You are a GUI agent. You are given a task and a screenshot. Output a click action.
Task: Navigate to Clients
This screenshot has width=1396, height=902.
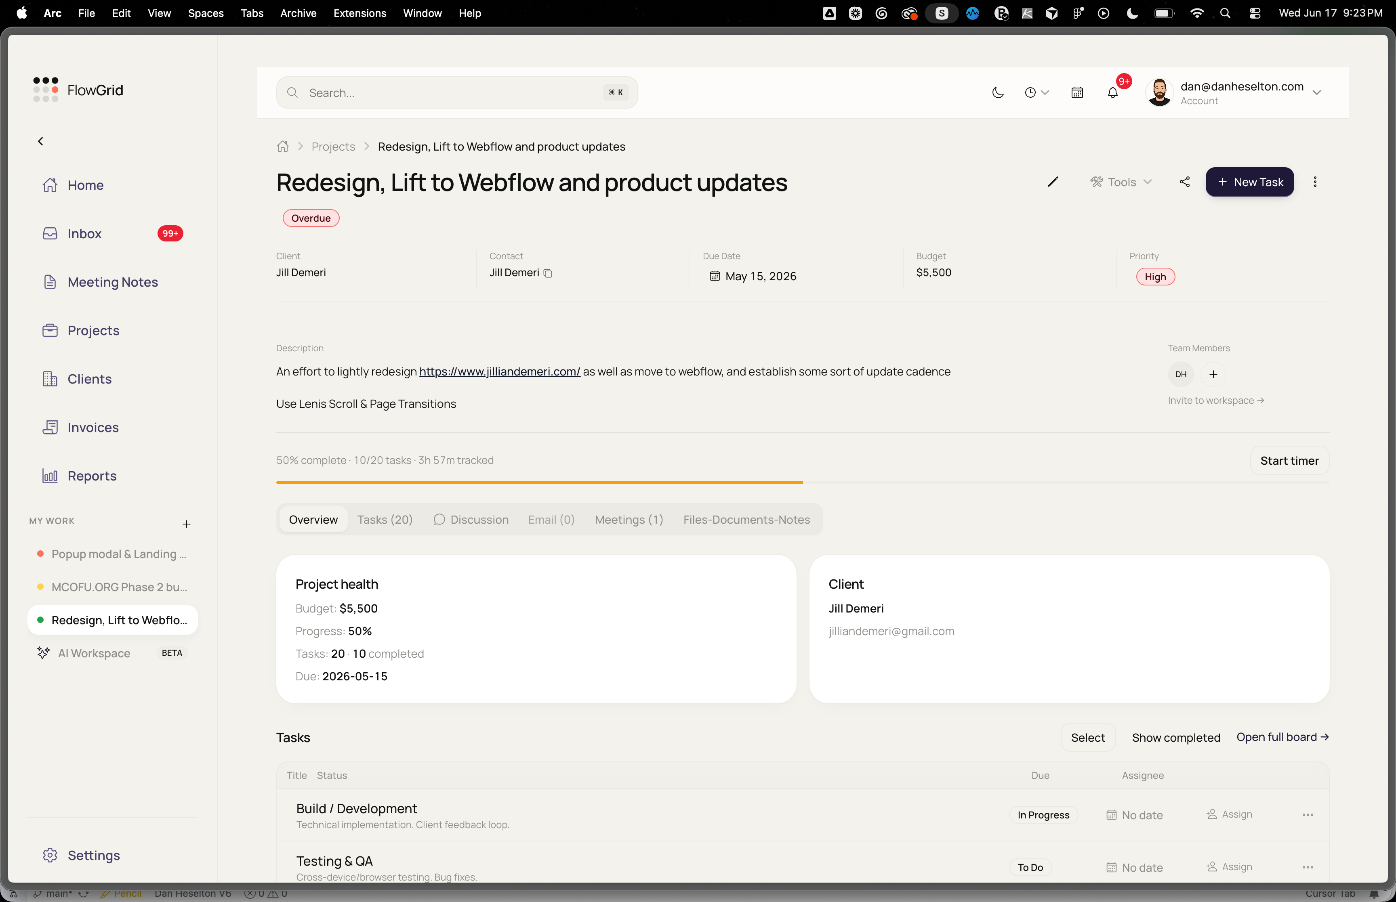(x=89, y=379)
